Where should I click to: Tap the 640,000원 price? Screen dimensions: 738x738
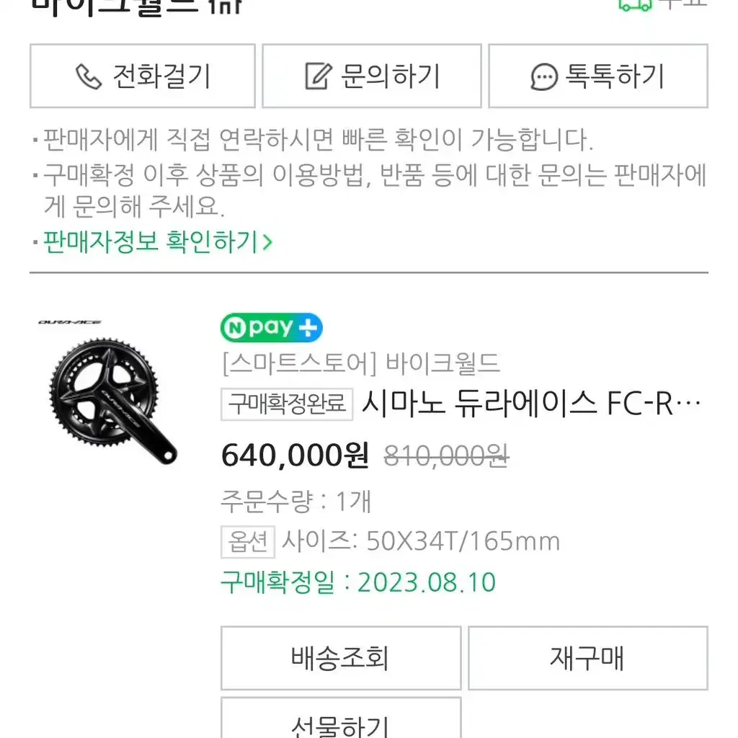[295, 455]
